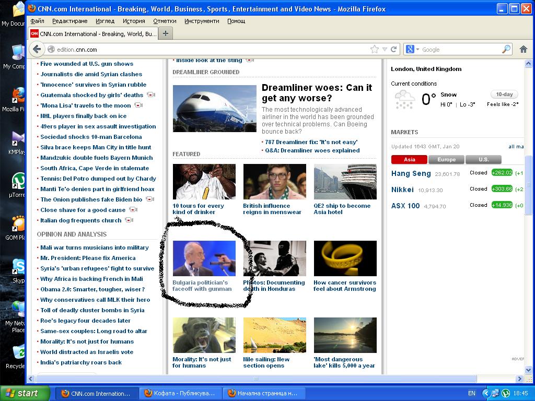Viewport: 535px width, 401px height.
Task: Open the Windows start button
Action: point(25,393)
